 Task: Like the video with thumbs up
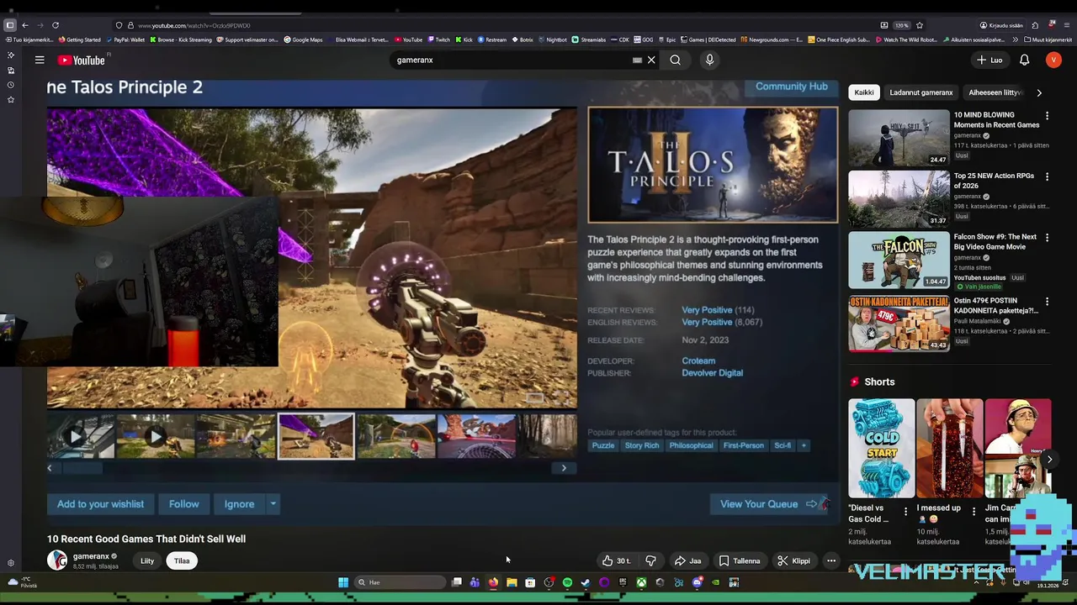pos(617,560)
